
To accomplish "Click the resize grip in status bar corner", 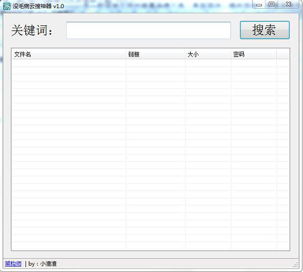I will [x=296, y=264].
